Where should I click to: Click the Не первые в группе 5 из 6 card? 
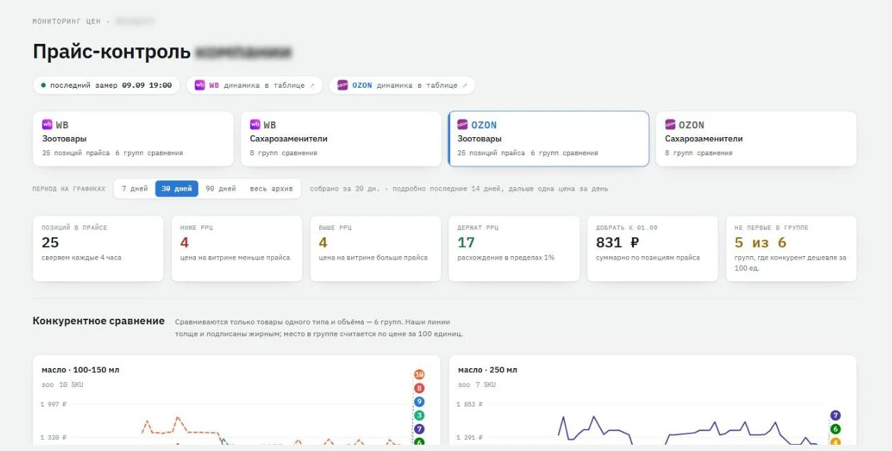(792, 248)
